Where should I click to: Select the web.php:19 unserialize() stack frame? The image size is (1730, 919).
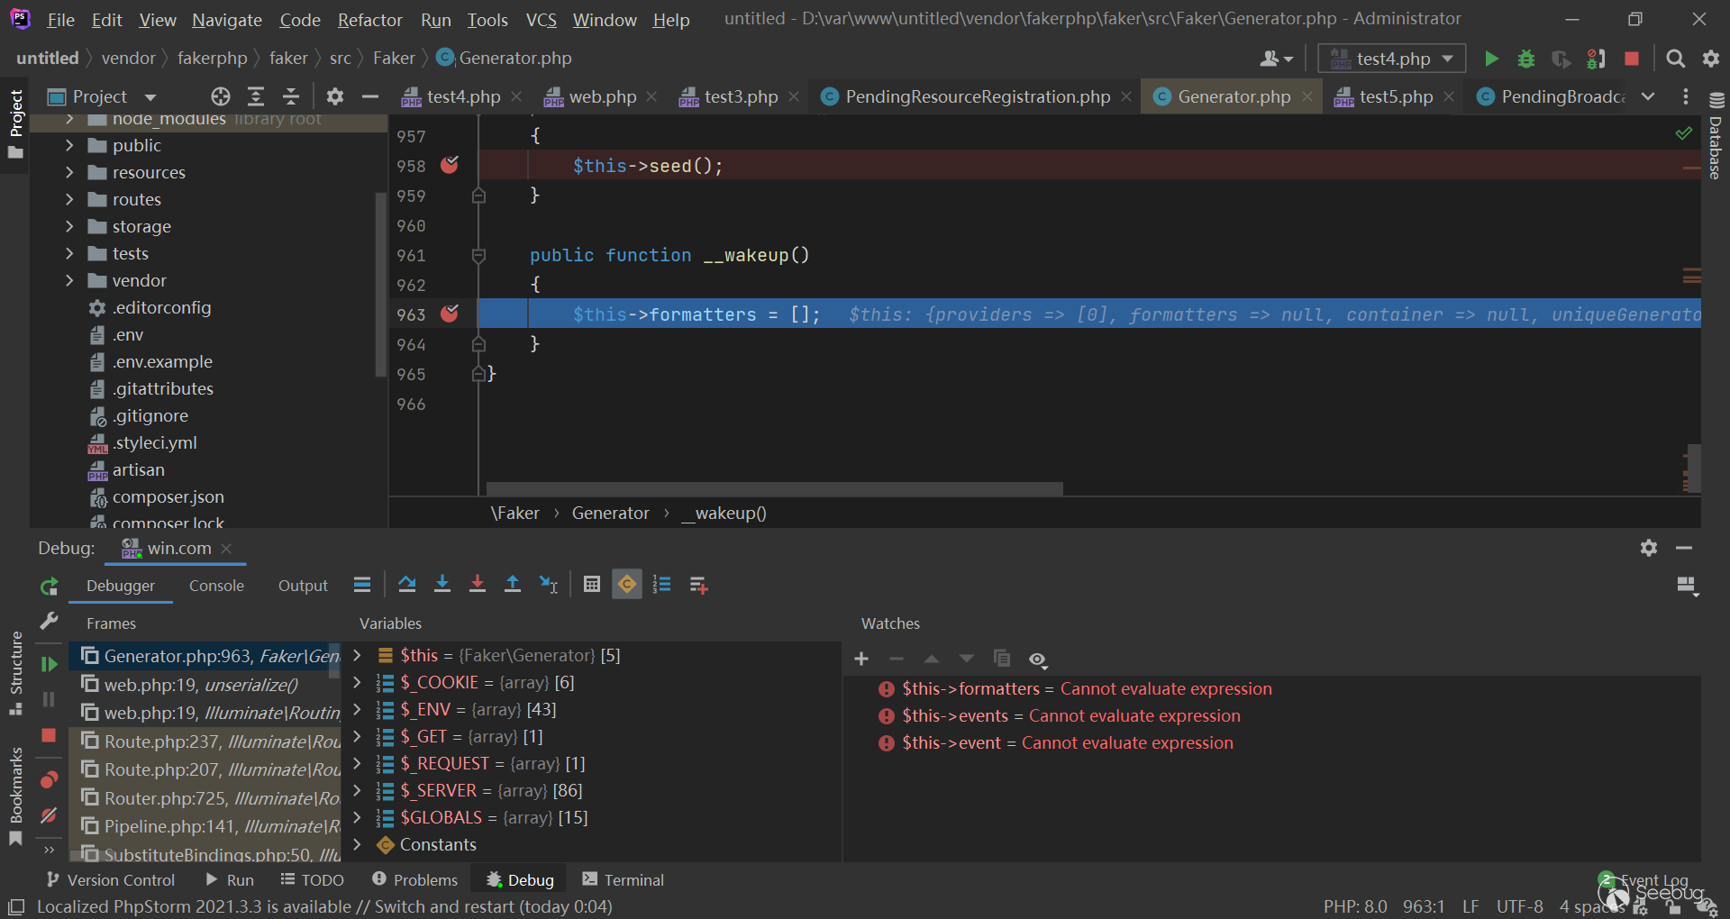pos(201,685)
